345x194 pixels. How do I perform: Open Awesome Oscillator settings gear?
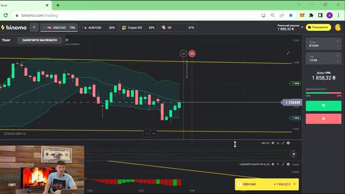(273, 164)
